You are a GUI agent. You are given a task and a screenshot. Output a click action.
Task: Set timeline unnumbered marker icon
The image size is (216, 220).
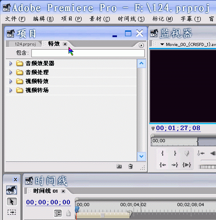69,213
